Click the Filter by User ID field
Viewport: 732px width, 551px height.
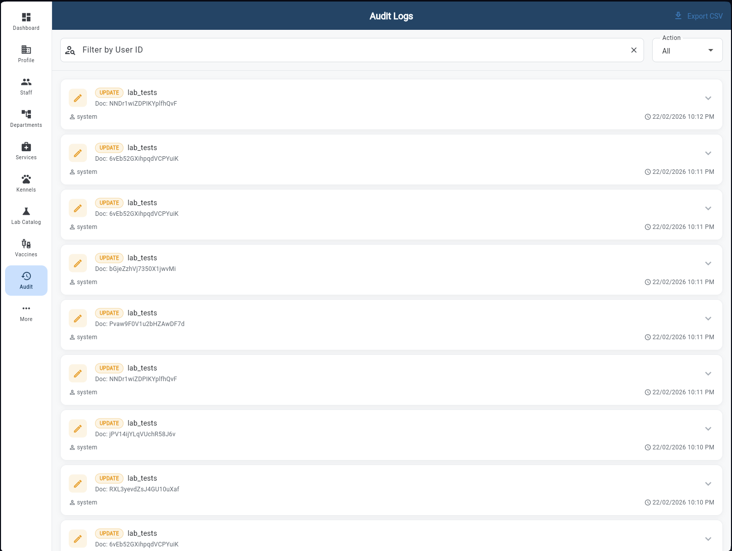tap(303, 50)
